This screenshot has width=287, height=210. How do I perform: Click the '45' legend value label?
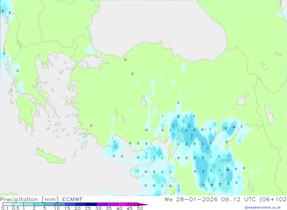pyautogui.click(x=130, y=208)
